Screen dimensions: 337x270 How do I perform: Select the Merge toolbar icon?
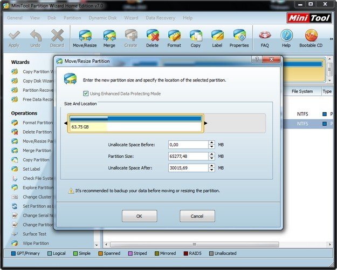(109, 35)
